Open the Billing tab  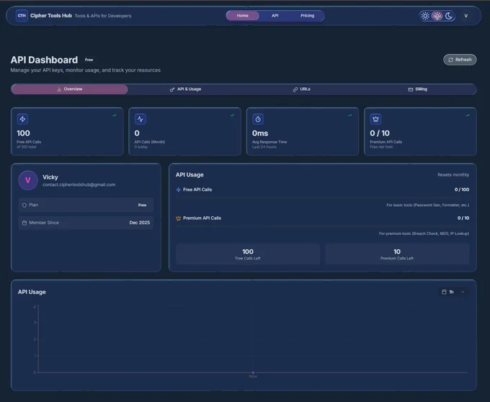[x=418, y=89]
